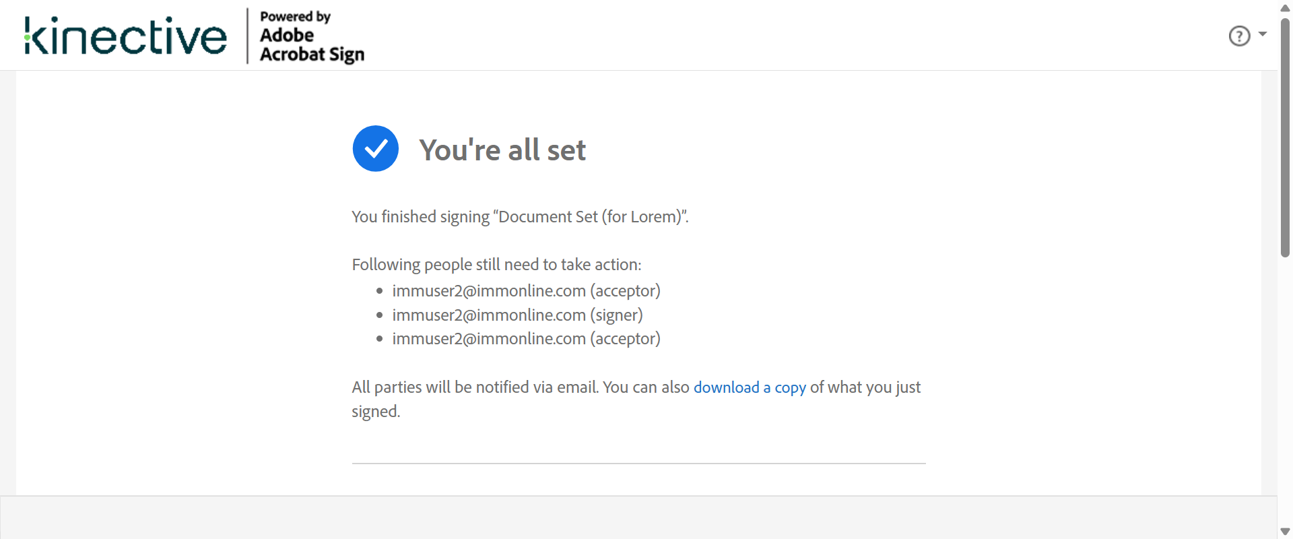Image resolution: width=1293 pixels, height=539 pixels.
Task: Select the last immuser2 acceptor entry
Action: [x=526, y=339]
